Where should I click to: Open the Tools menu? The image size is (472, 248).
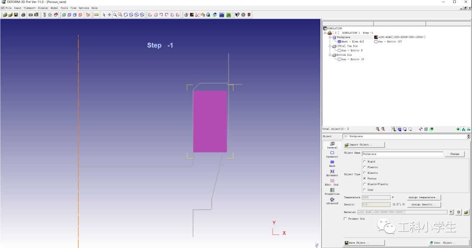pos(64,8)
